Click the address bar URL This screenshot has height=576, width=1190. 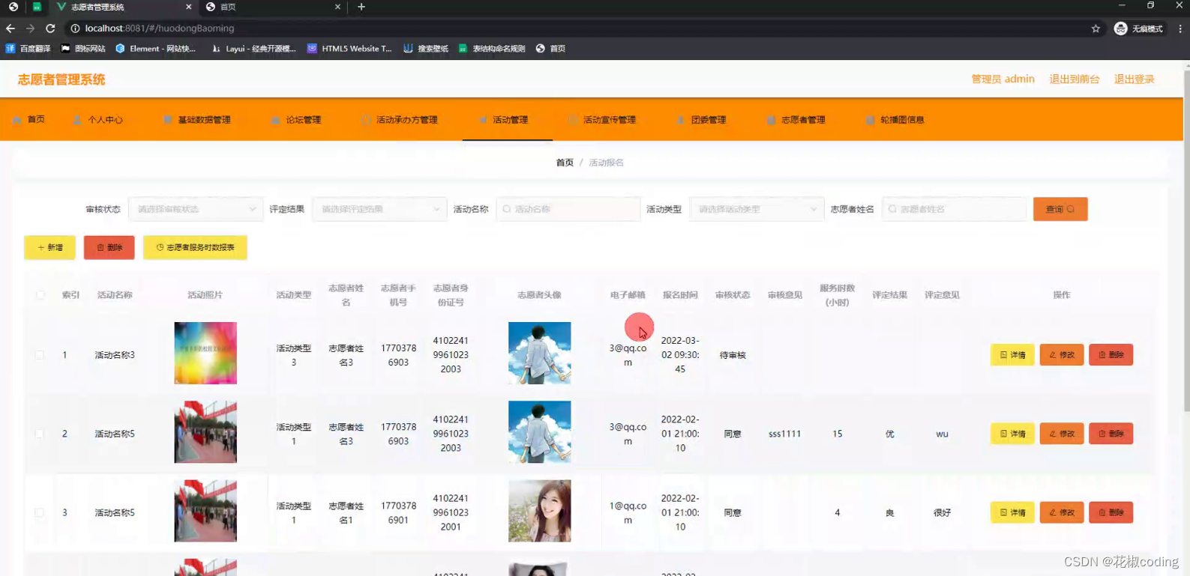click(160, 28)
